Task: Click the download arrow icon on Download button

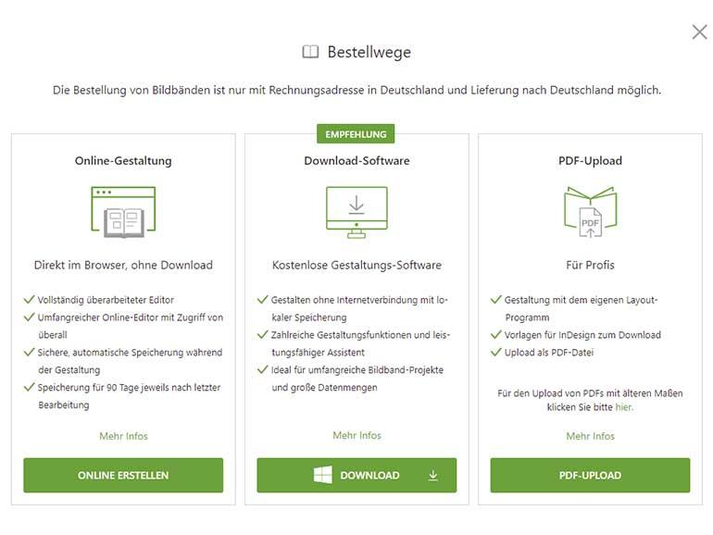Action: [x=433, y=476]
